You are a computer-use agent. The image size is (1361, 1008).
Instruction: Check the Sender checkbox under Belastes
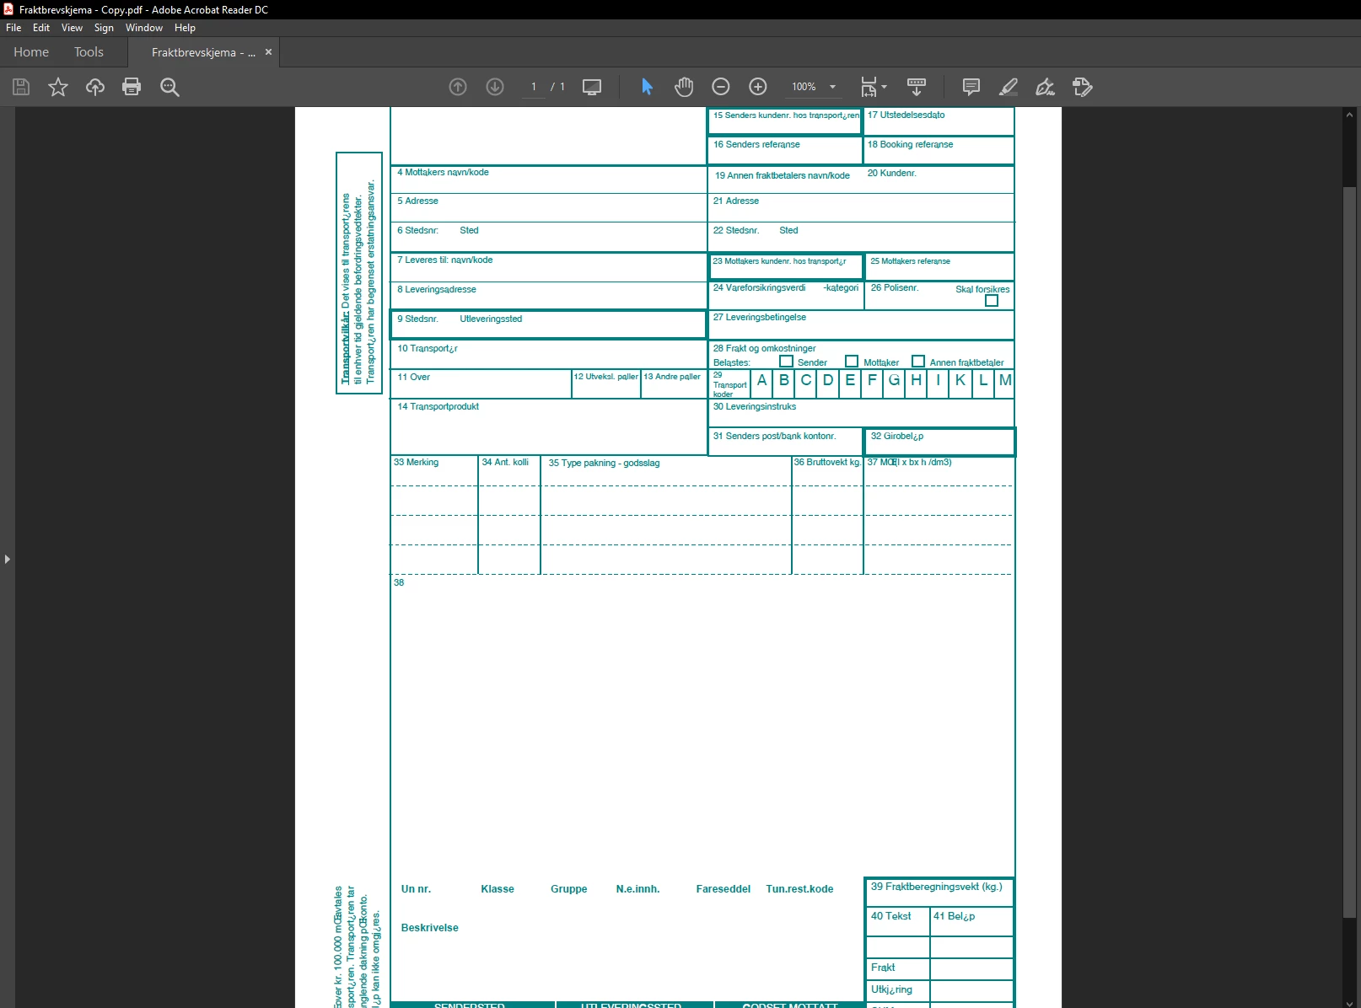click(786, 362)
